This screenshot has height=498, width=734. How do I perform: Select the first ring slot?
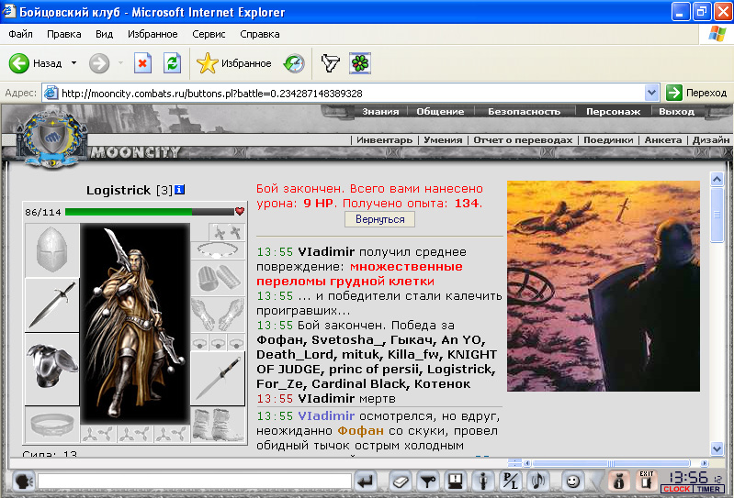pyautogui.click(x=200, y=342)
